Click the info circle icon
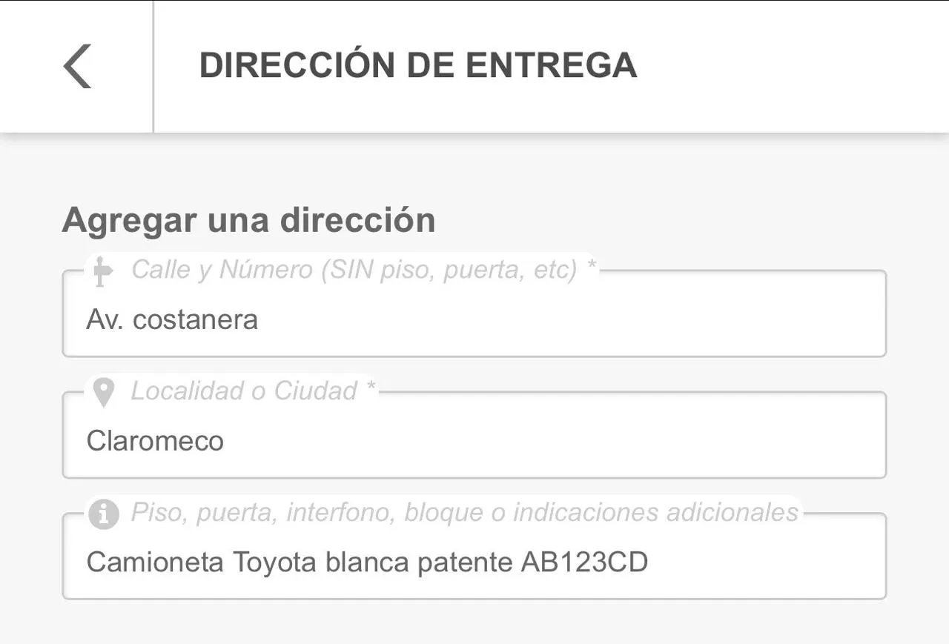The height and width of the screenshot is (644, 949). (103, 514)
